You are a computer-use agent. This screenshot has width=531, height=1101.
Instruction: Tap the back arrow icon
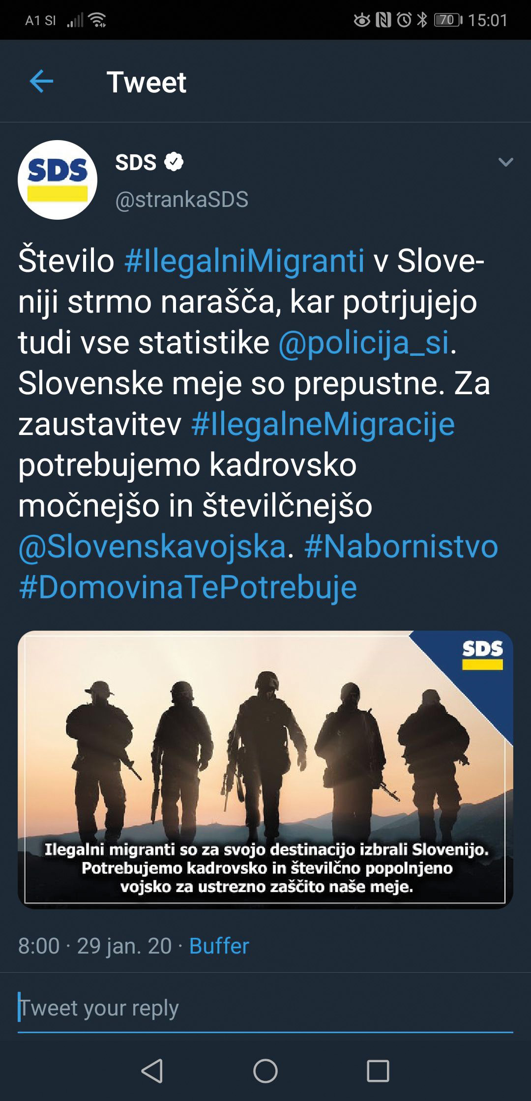click(41, 81)
